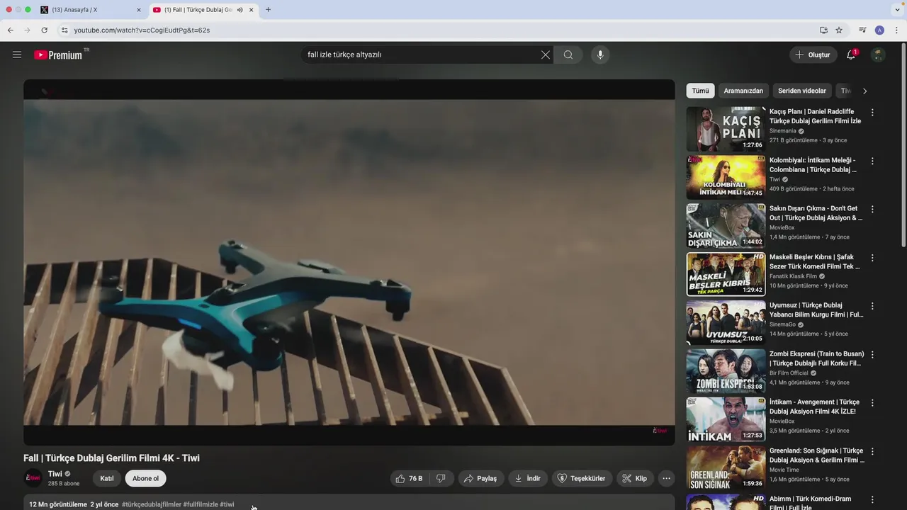Open Chrome tab search dropdown arrow
Screen dimensions: 907x510
(897, 10)
